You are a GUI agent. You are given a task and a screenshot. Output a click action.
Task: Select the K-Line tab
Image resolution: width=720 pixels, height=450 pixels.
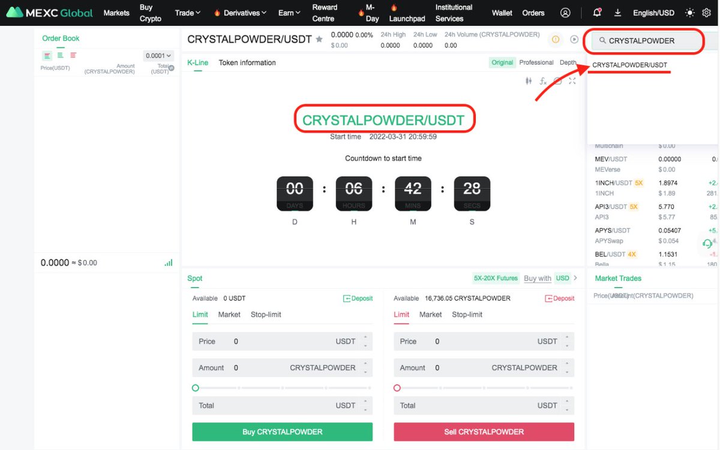(198, 62)
